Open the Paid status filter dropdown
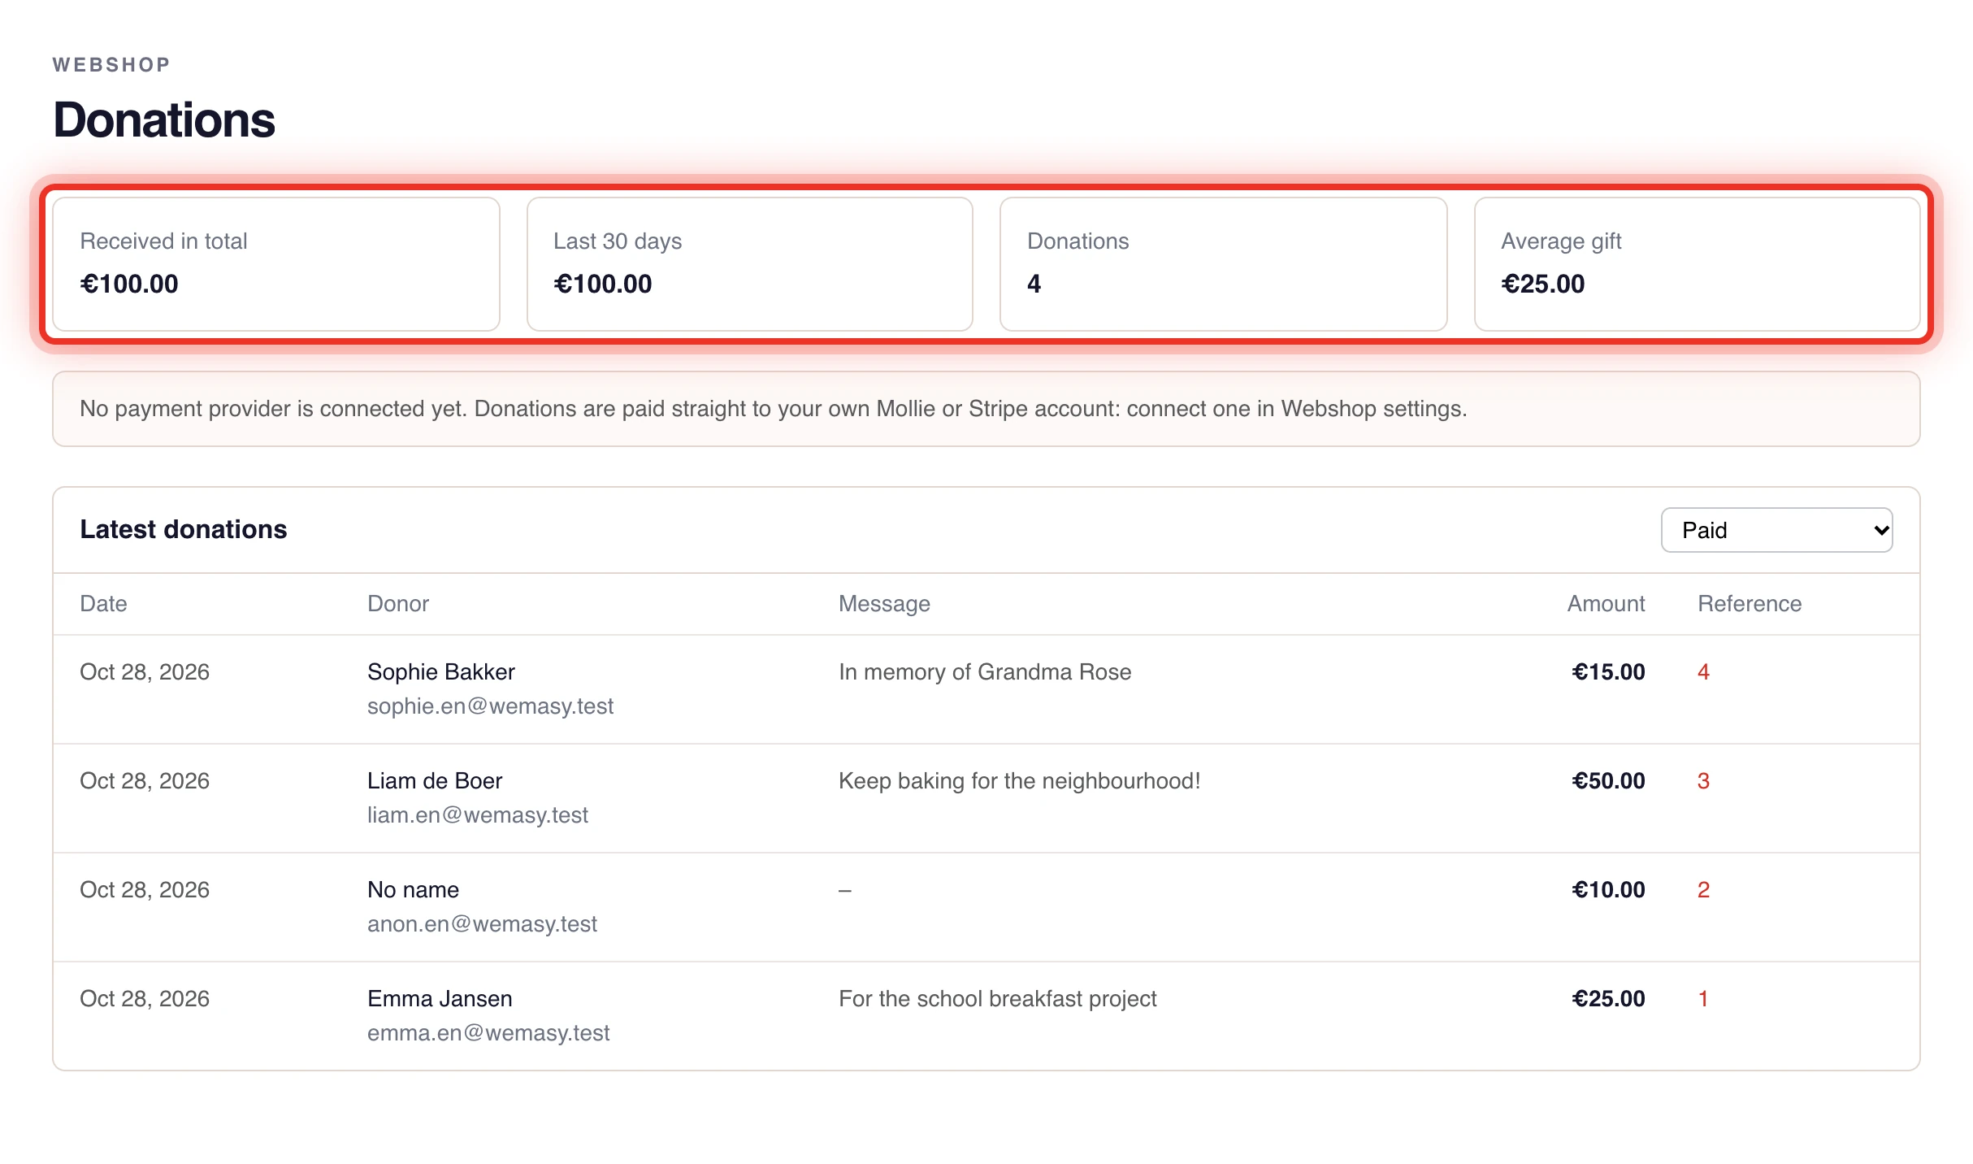 [x=1776, y=530]
